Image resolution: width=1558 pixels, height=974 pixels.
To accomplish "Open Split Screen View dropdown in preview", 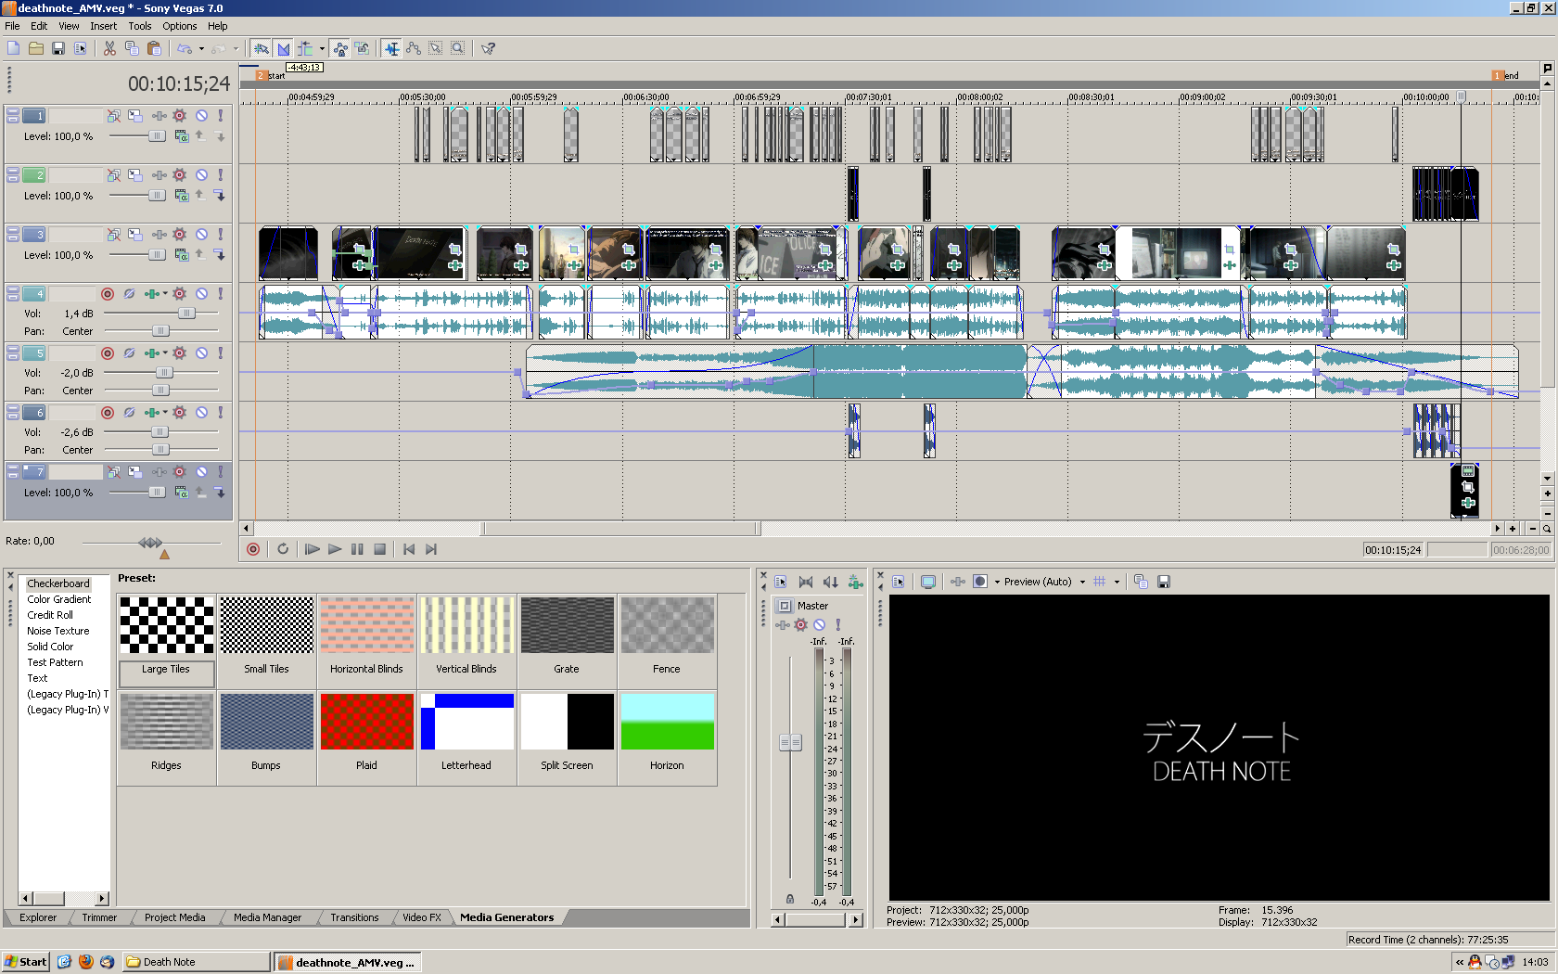I will pyautogui.click(x=997, y=583).
